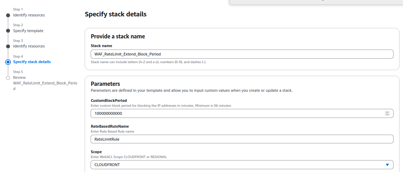403x172 pixels.
Task: Click the Parameters section heading
Action: click(105, 84)
